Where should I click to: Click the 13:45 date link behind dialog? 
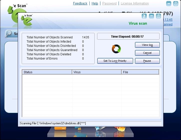click(168, 20)
